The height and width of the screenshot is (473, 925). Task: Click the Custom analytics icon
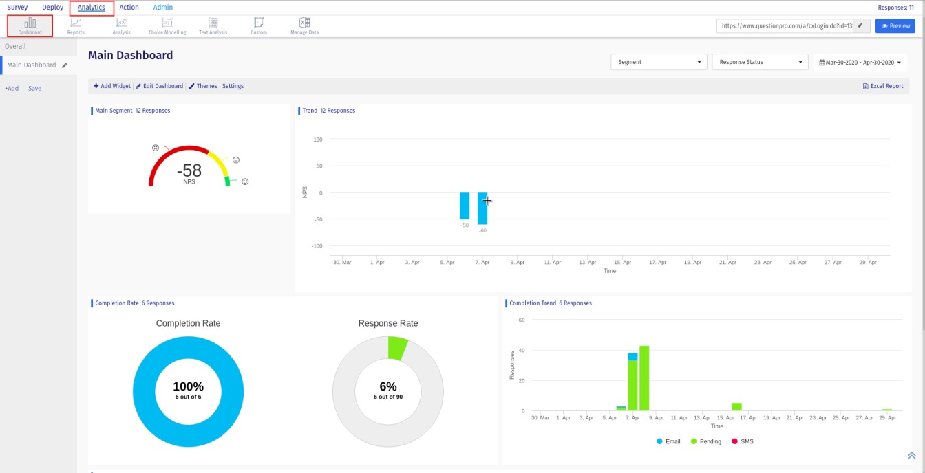click(x=259, y=25)
